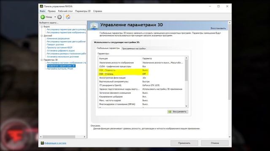The width and height of the screenshot is (270, 151).
Task: Click main panel scroll up arrow
Action: [x=229, y=23]
